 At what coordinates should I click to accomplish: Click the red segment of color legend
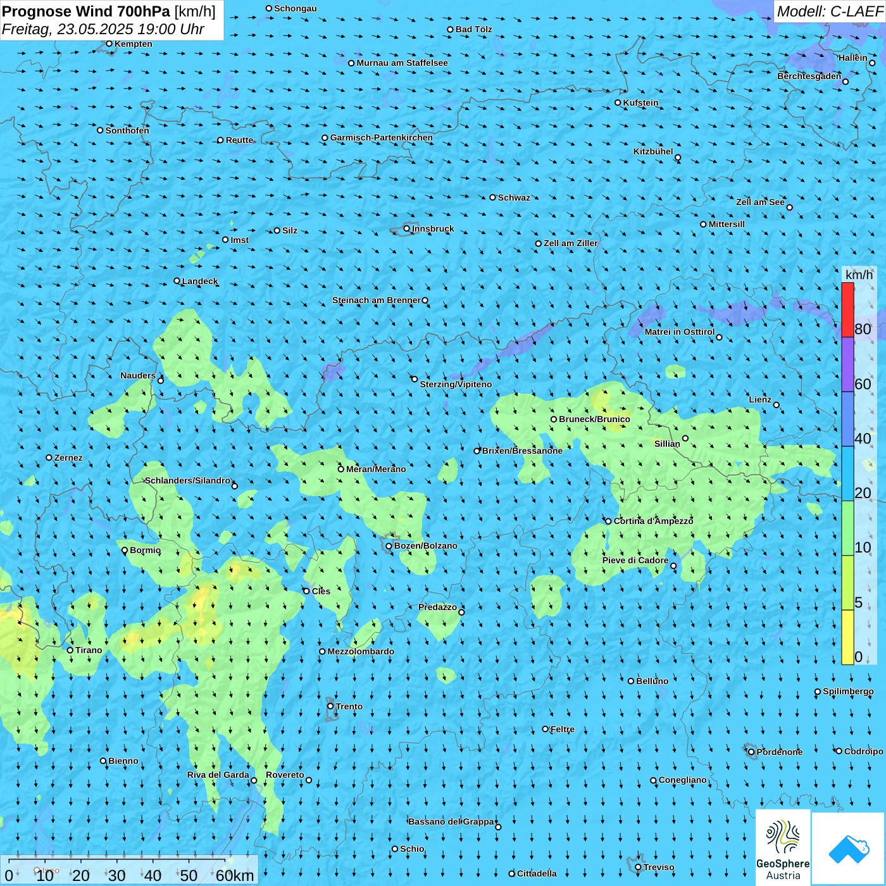(x=847, y=309)
